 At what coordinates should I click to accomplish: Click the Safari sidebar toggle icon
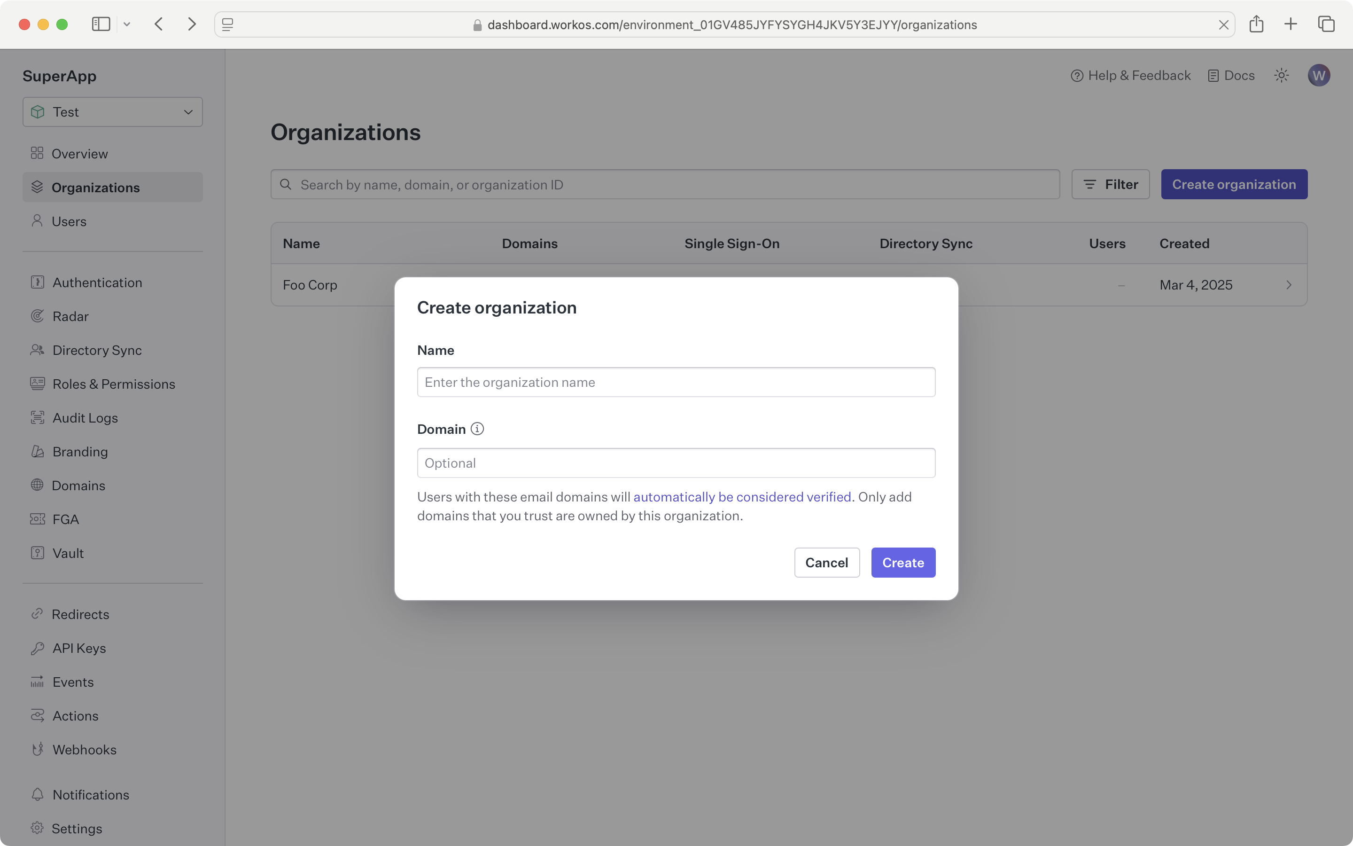pyautogui.click(x=101, y=24)
